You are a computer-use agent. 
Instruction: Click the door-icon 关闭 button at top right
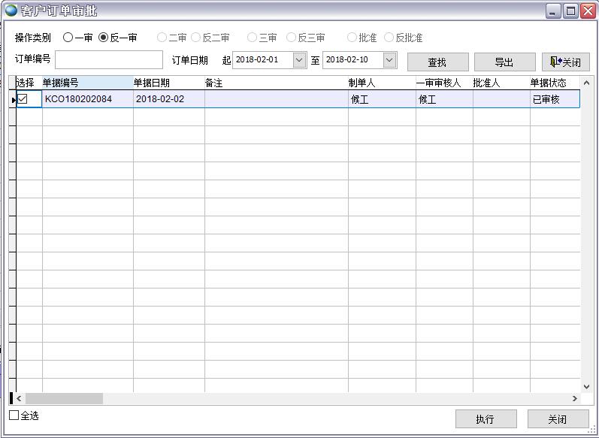(x=565, y=62)
